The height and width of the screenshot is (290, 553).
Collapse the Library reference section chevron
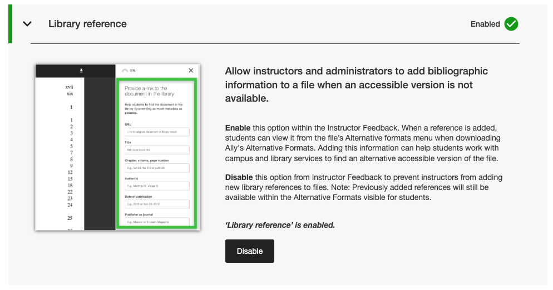pos(27,24)
